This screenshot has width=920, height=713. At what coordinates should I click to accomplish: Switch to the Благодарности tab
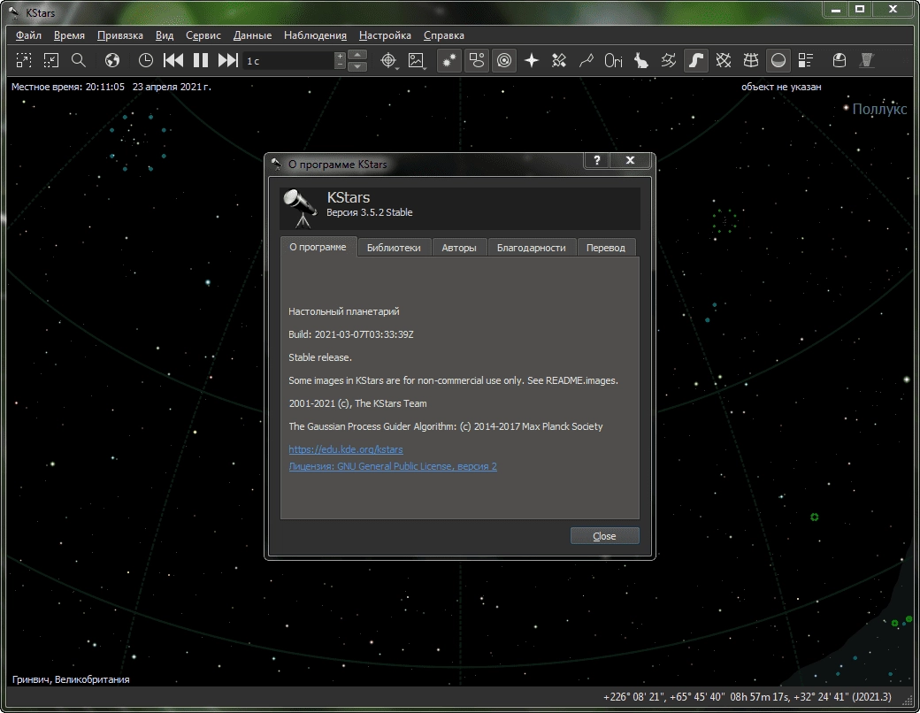coord(531,248)
